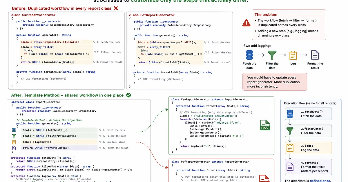This screenshot has height=182, width=348.
Task: Click the database icon beside the $this->fetchData() line
Action: pos(14,130)
